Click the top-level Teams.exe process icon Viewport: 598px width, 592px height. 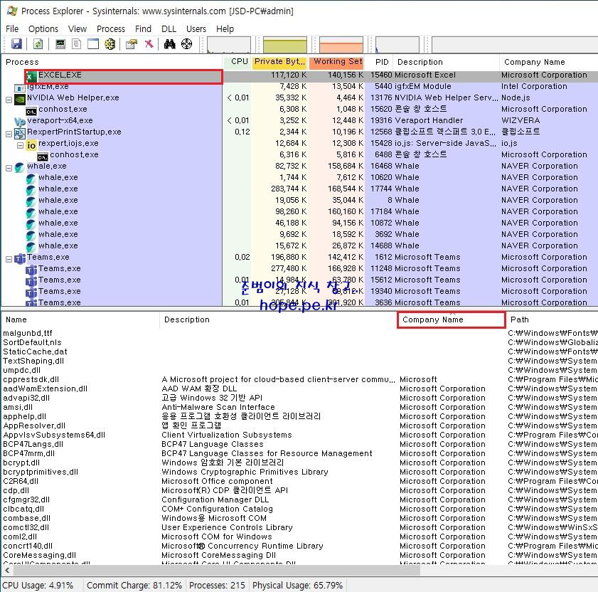[20, 258]
